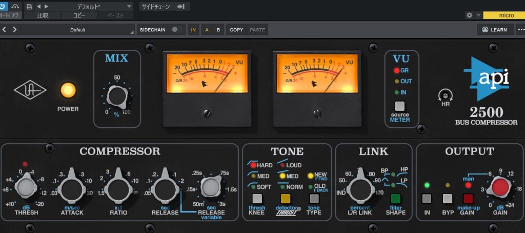Click the MIX percent knob
525x233 pixels.
pos(117,95)
